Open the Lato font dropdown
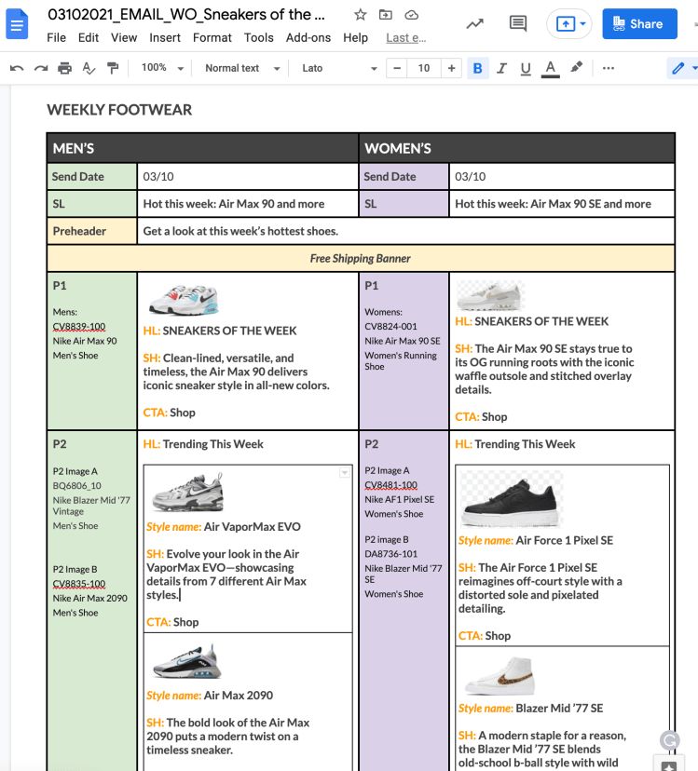The height and width of the screenshot is (771, 698). (x=339, y=68)
